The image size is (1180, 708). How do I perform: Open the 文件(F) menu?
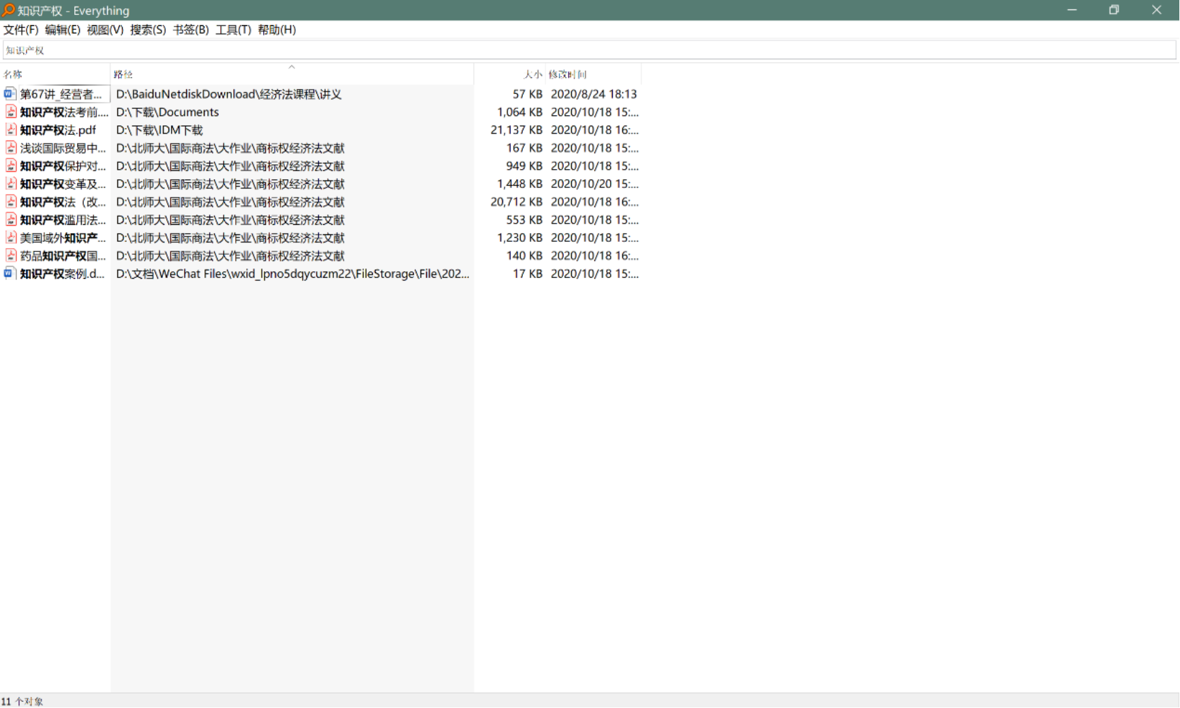click(x=20, y=30)
